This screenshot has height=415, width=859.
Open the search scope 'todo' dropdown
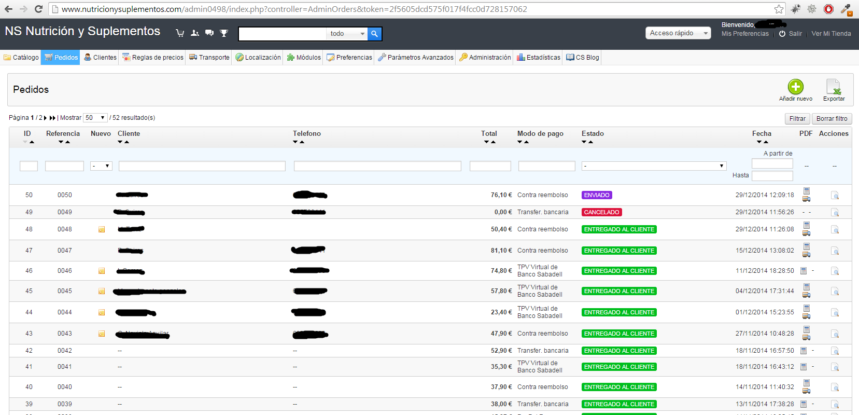click(x=347, y=34)
